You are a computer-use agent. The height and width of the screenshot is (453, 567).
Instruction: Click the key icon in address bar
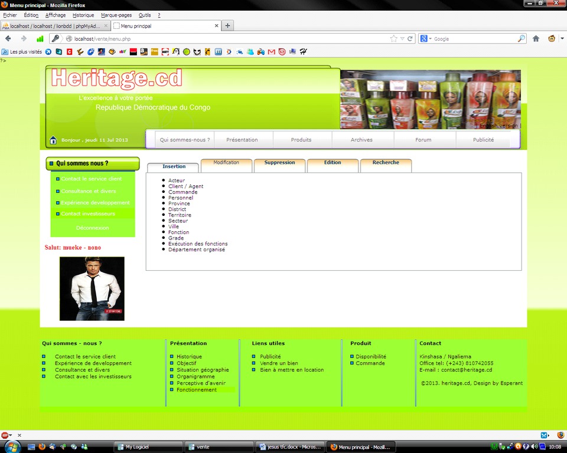tap(56, 39)
